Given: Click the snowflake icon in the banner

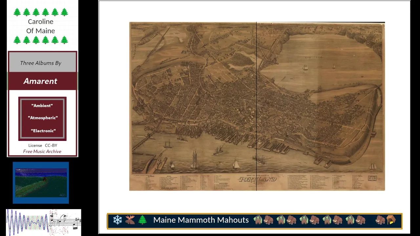Looking at the screenshot, I should pos(117,220).
